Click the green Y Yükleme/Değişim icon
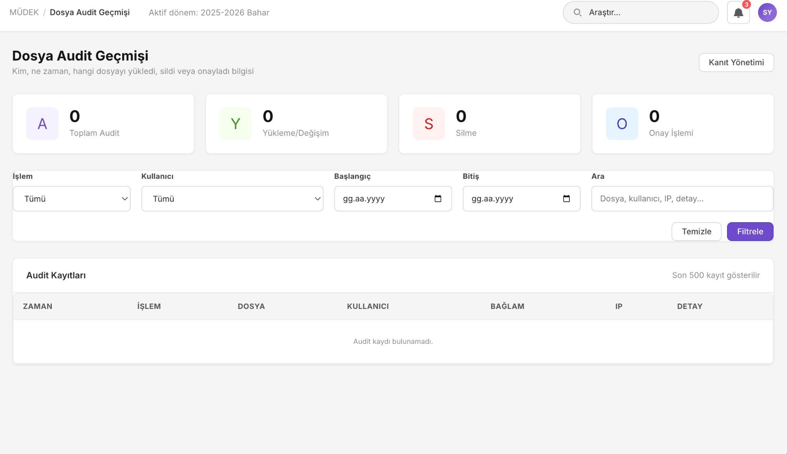 pos(236,124)
